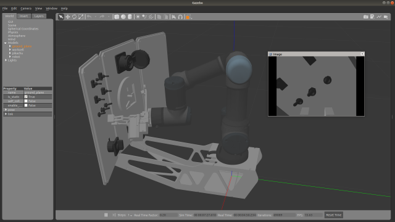Select the scale mode tool
Screen dimensions: 395x222
coord(81,17)
